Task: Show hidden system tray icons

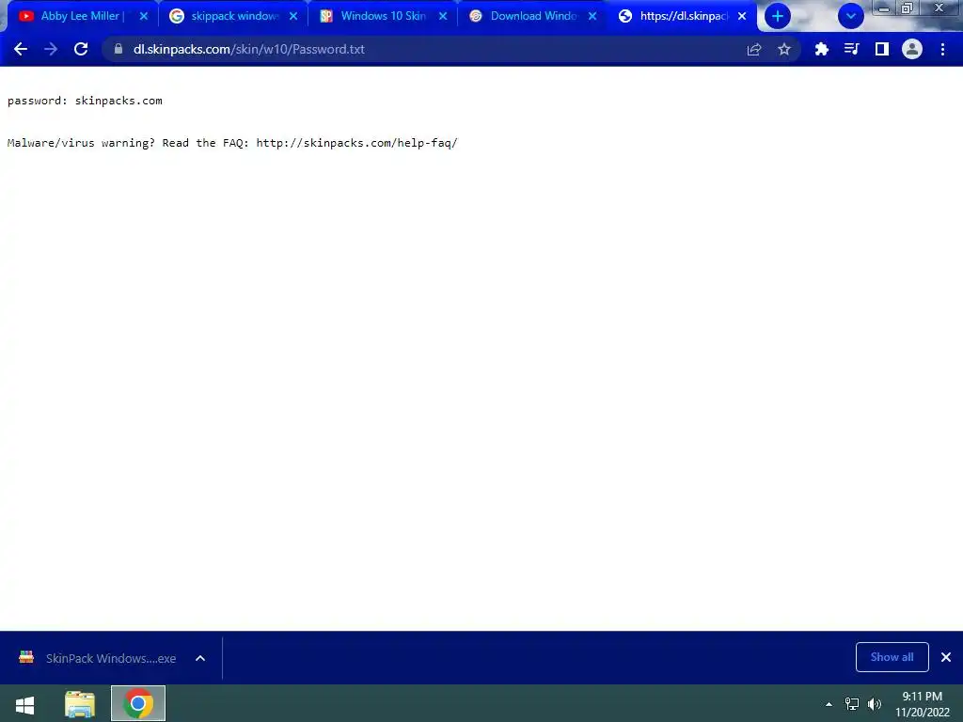Action: pos(829,704)
